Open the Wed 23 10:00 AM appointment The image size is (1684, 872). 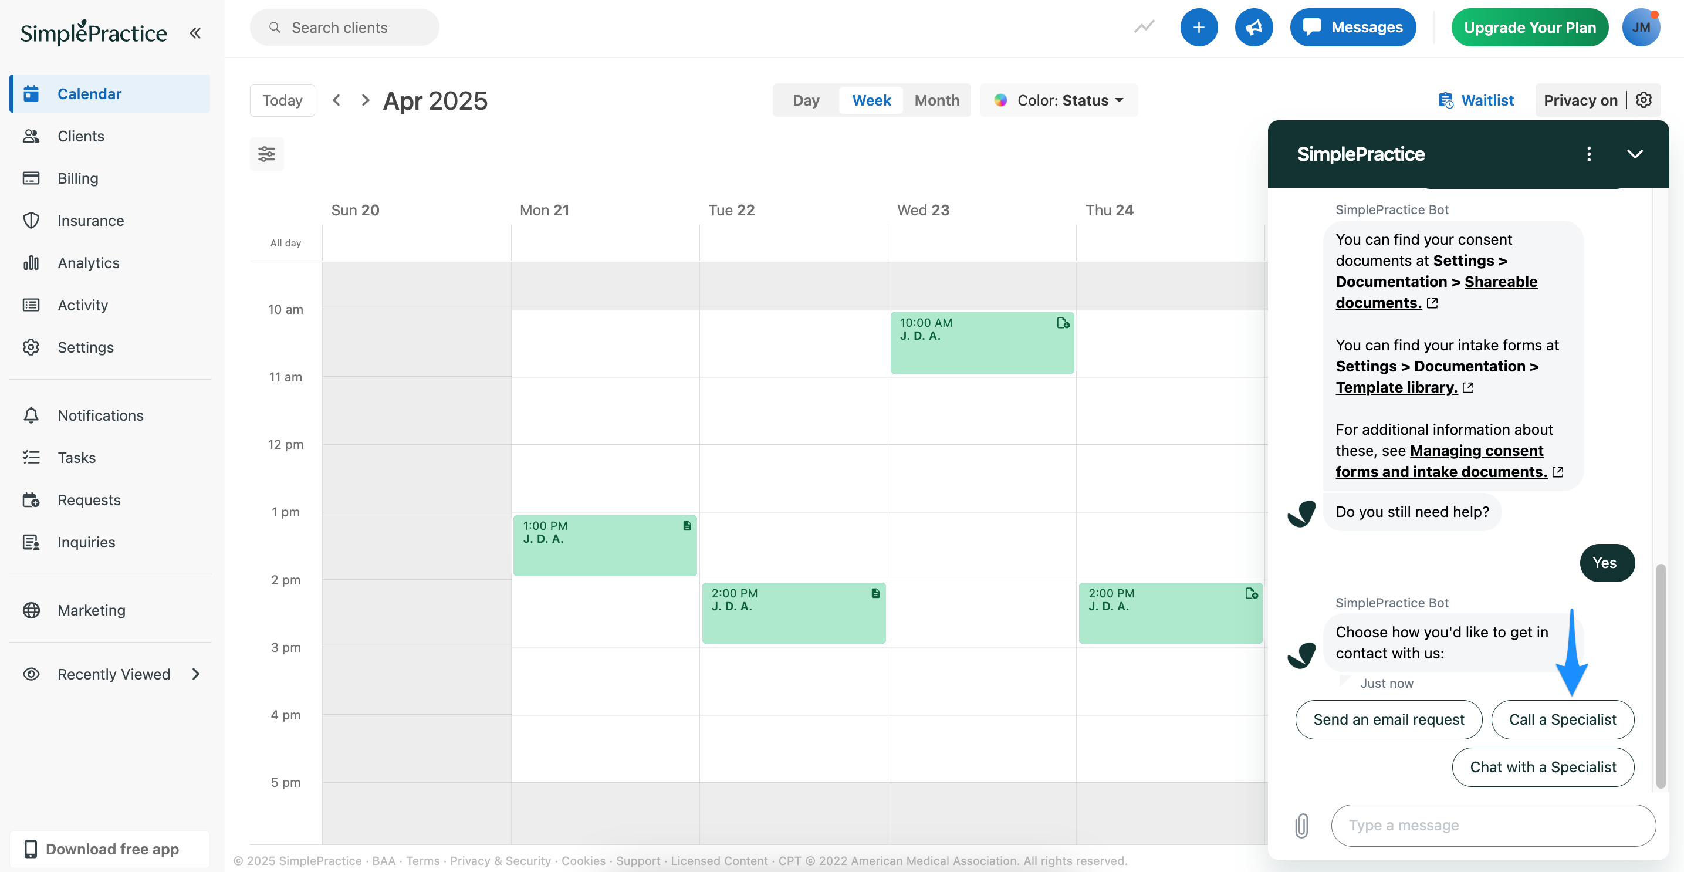pos(982,343)
